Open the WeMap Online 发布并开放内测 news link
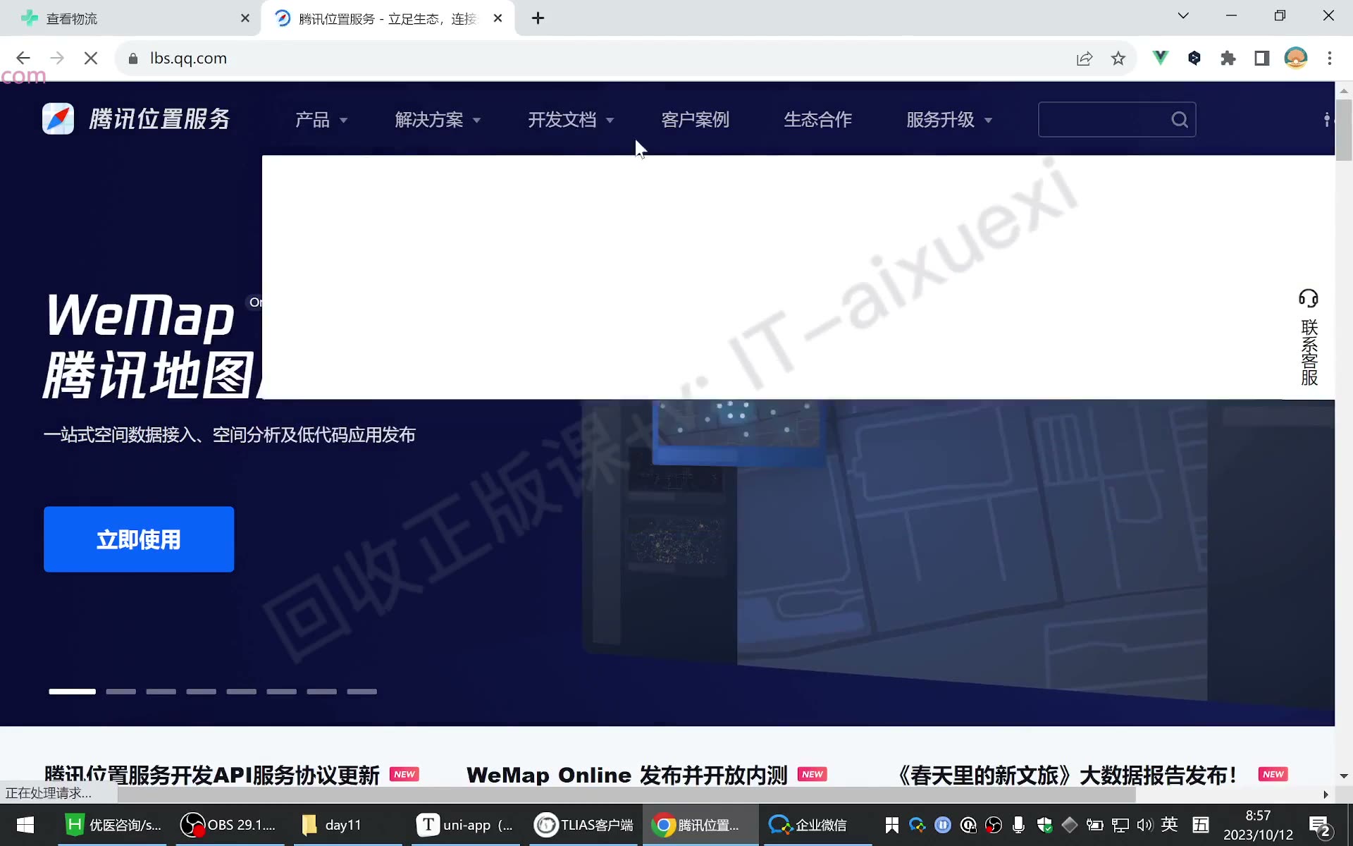The image size is (1353, 846). 626,775
